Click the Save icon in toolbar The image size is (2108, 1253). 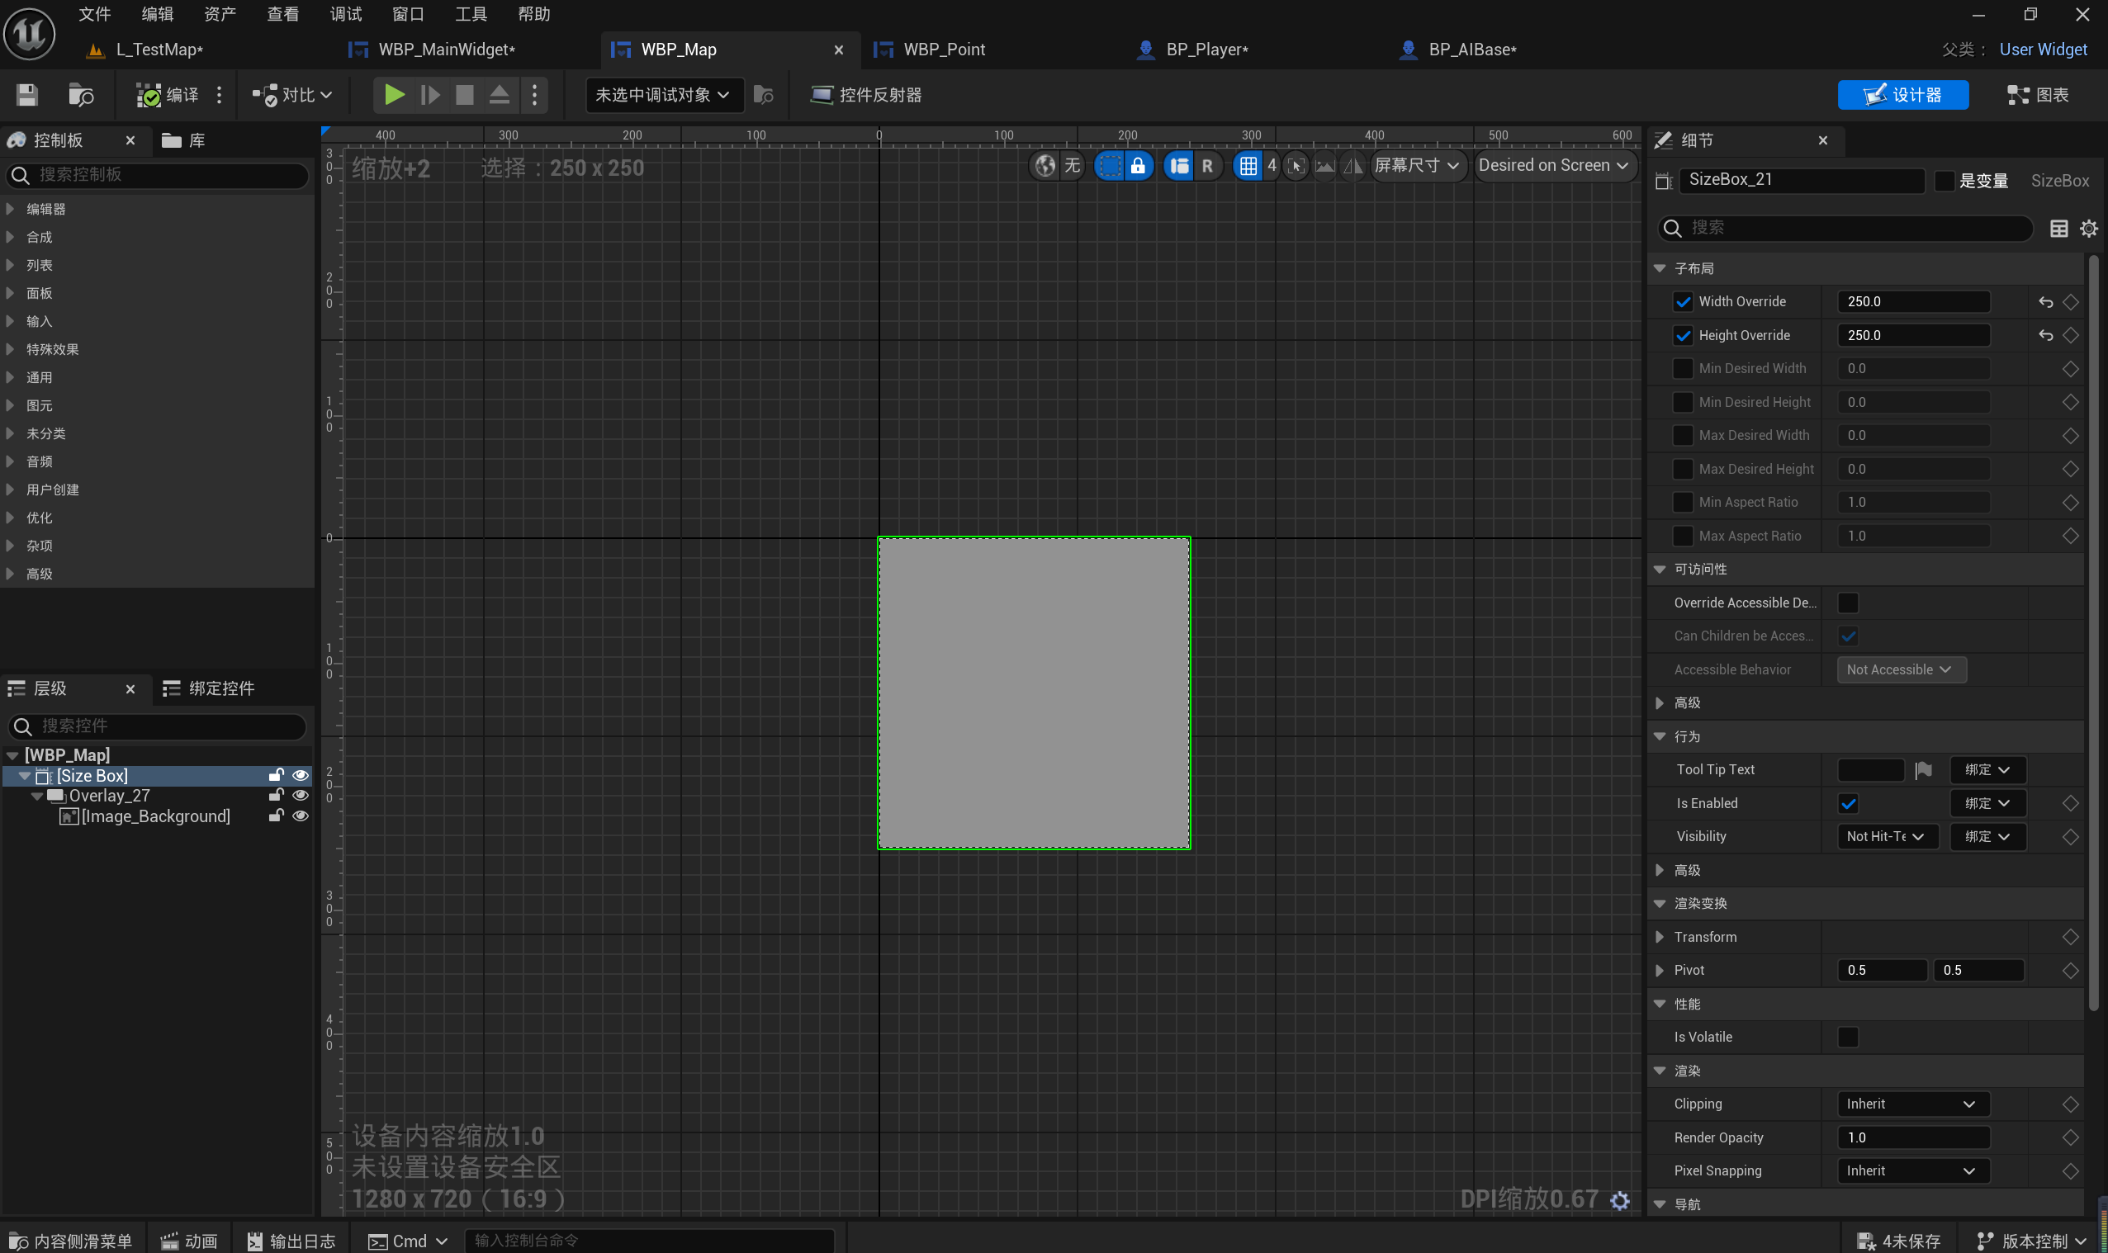[x=27, y=95]
